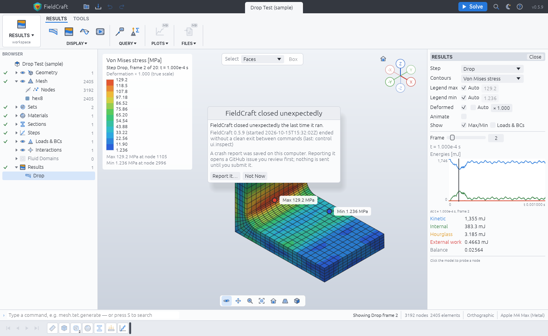
Task: Click the save/download icon in title bar
Action: [x=98, y=7]
